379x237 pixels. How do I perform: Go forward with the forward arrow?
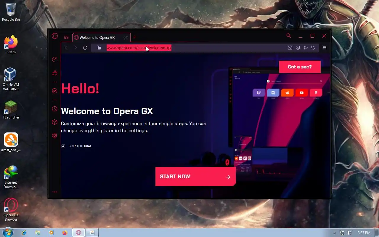coord(76,48)
